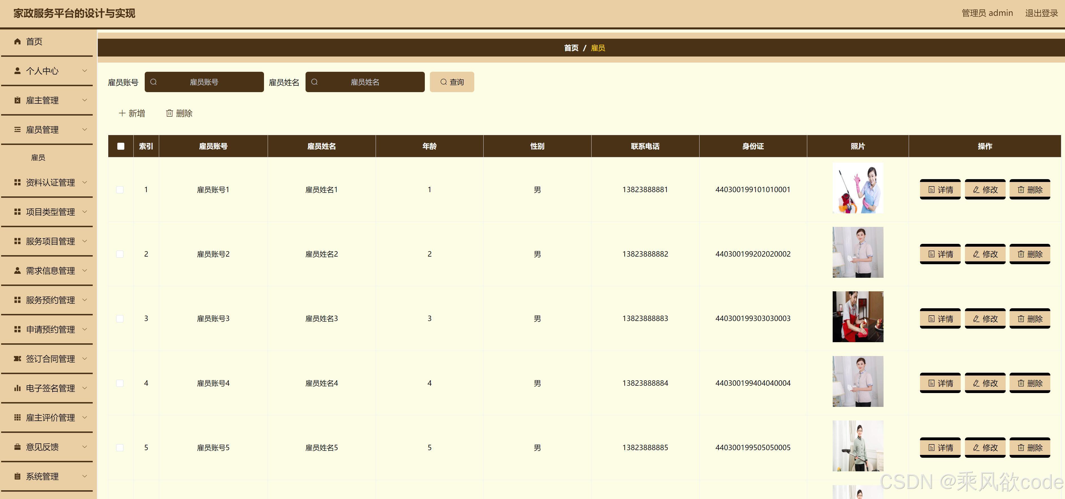The image size is (1065, 499).
Task: Click the briefcase icon beside 意见反馈
Action: [17, 447]
